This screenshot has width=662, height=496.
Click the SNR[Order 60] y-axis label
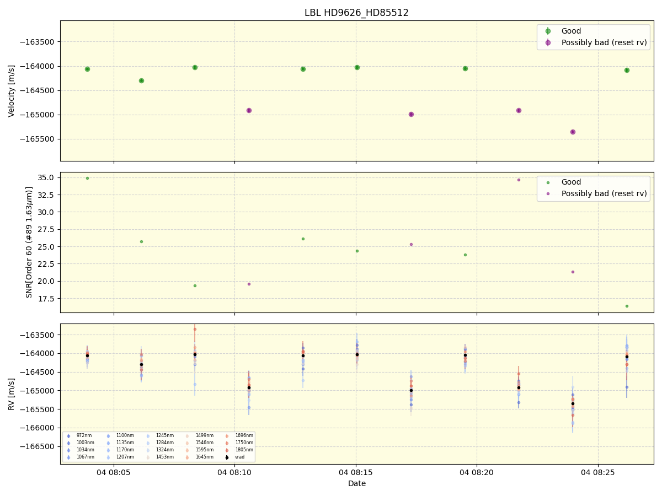29,242
